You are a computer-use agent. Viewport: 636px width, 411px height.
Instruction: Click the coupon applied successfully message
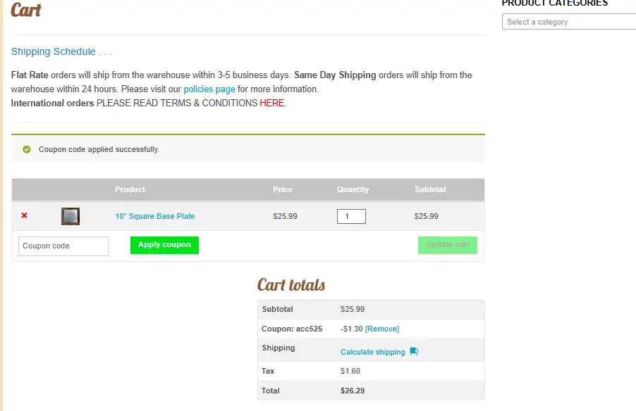[99, 149]
